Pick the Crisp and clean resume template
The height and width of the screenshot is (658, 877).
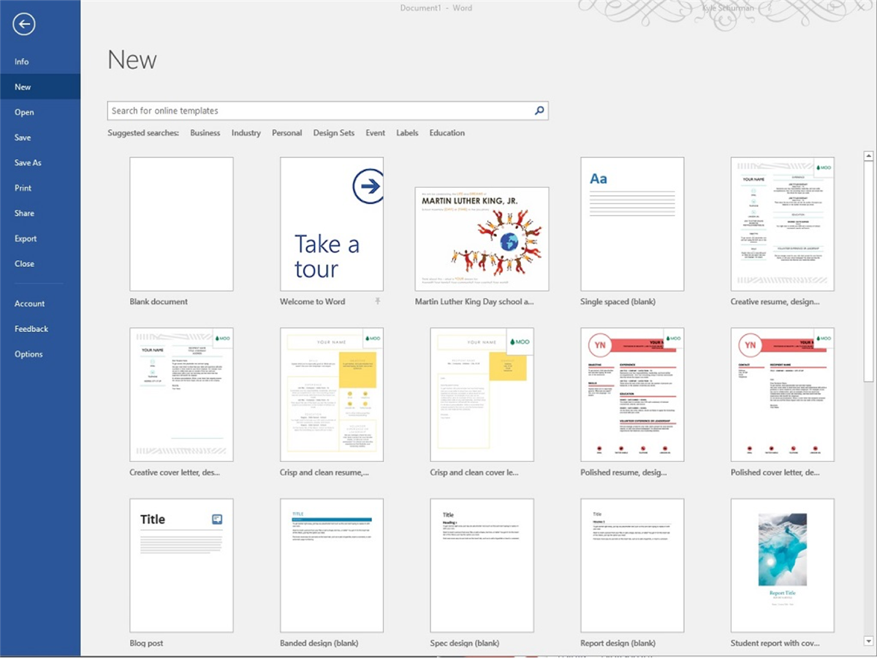pos(332,395)
